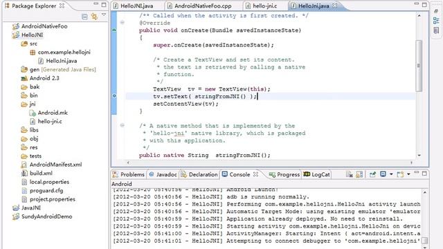This screenshot has height=249, width=443.
Task: Open the Problems tab
Action: pyautogui.click(x=129, y=174)
